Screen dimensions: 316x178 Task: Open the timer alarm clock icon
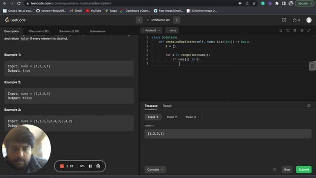284,20
